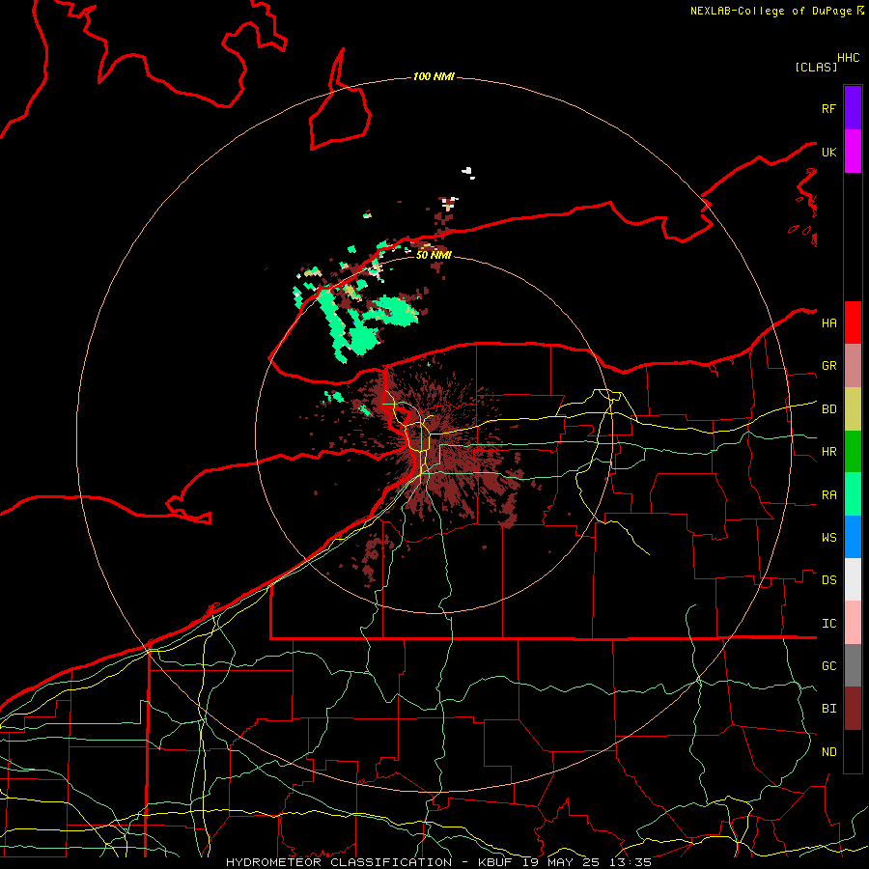Click the Hydrometeor Classification KBUF title caption
869x869 pixels.
(x=438, y=862)
